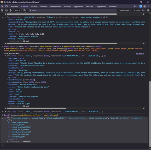151x150 pixels.
Task: Open the Default levels dropdown
Action: coord(125,10)
